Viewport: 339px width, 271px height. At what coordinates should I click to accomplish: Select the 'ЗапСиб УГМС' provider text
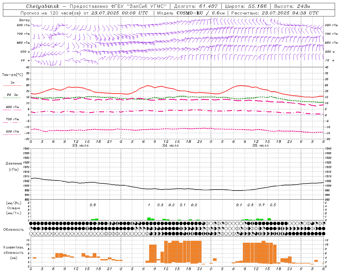point(147,6)
